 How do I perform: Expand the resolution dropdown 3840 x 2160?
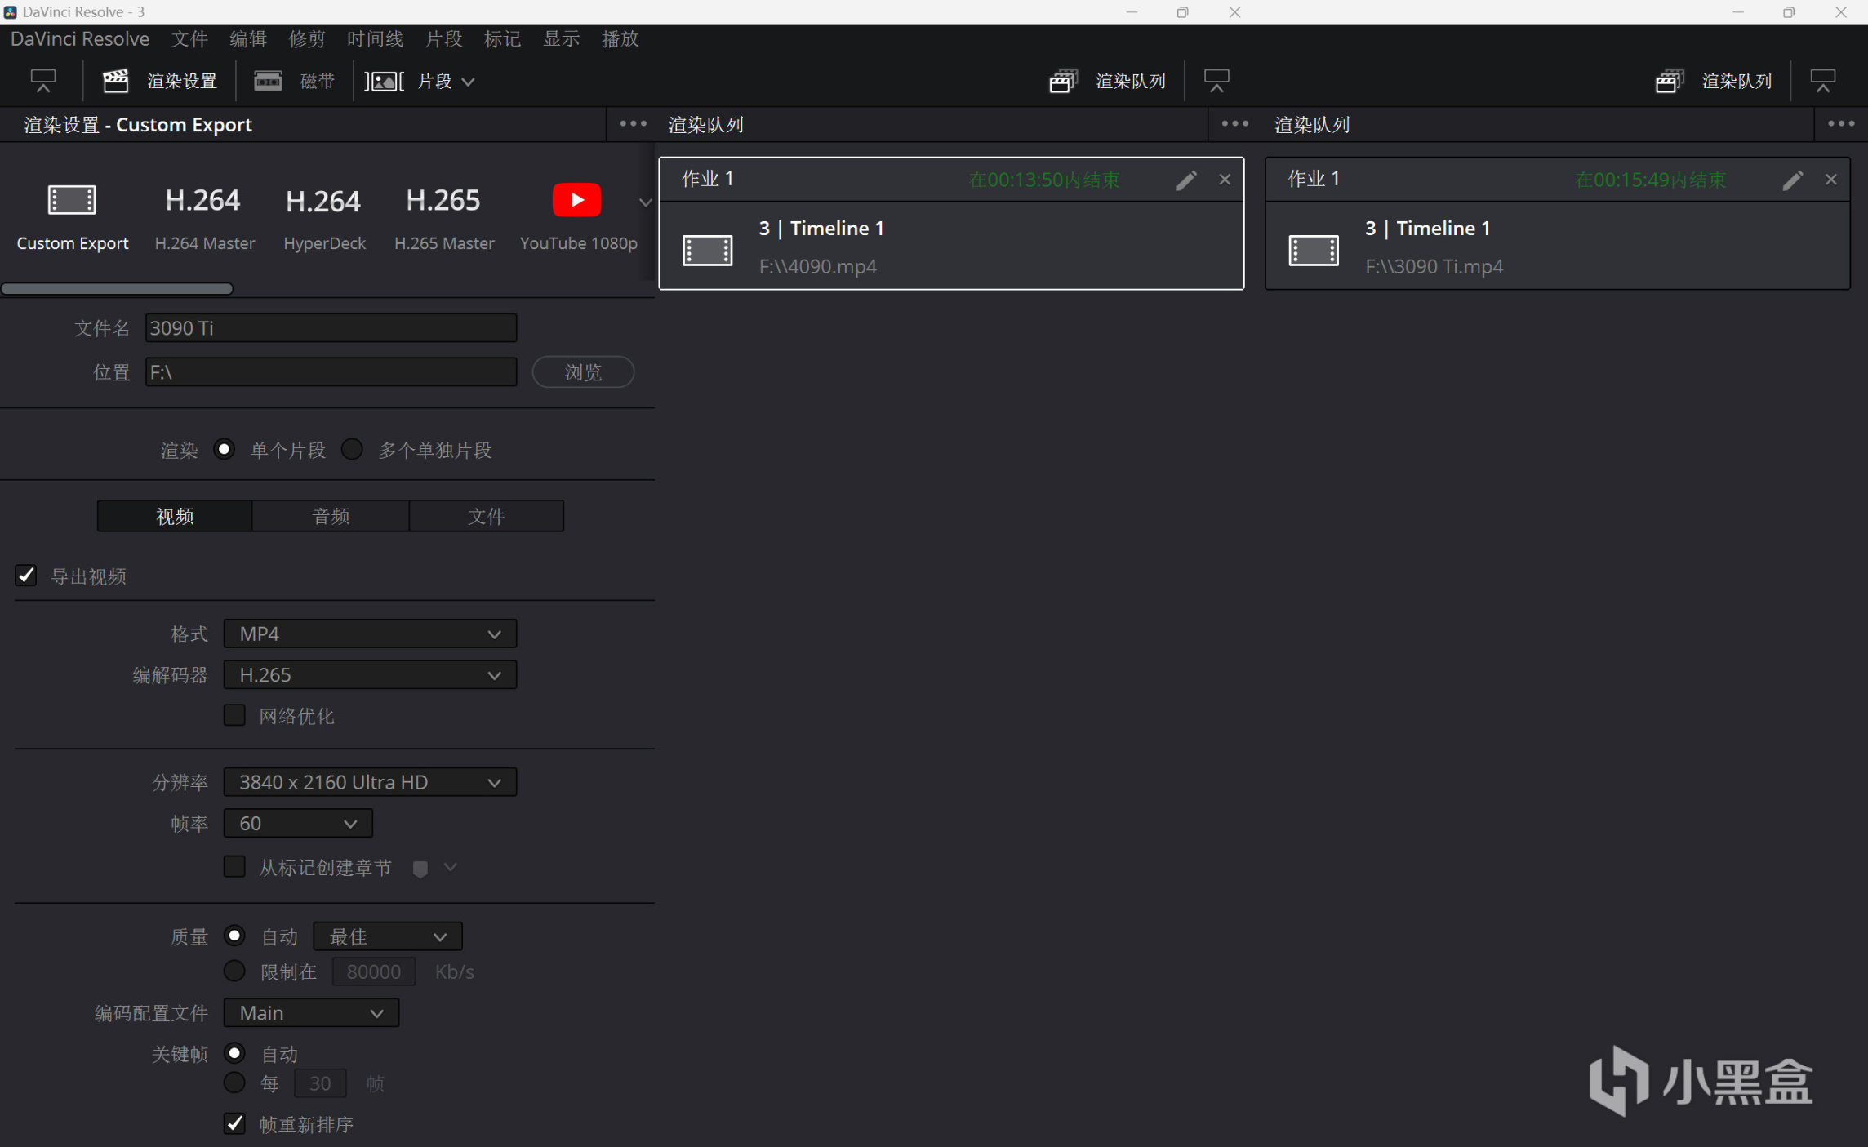(x=370, y=782)
